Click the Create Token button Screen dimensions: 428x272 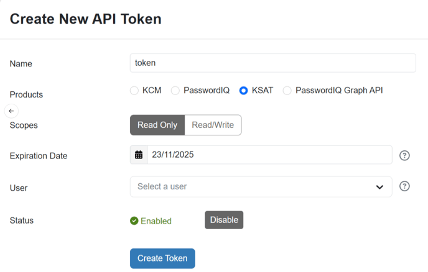point(162,258)
